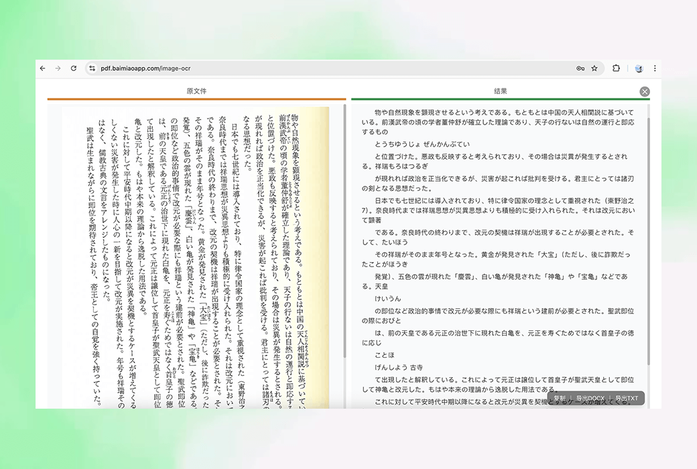The height and width of the screenshot is (469, 697).
Task: Click the result line 'げんしよう 古寺'
Action: (x=399, y=367)
